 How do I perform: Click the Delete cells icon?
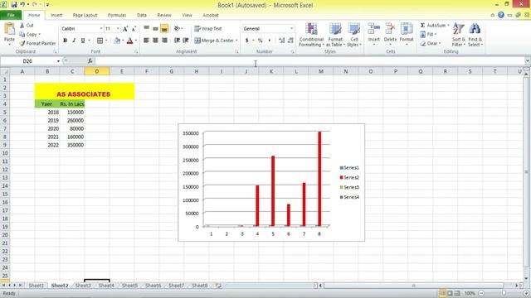tap(390, 29)
